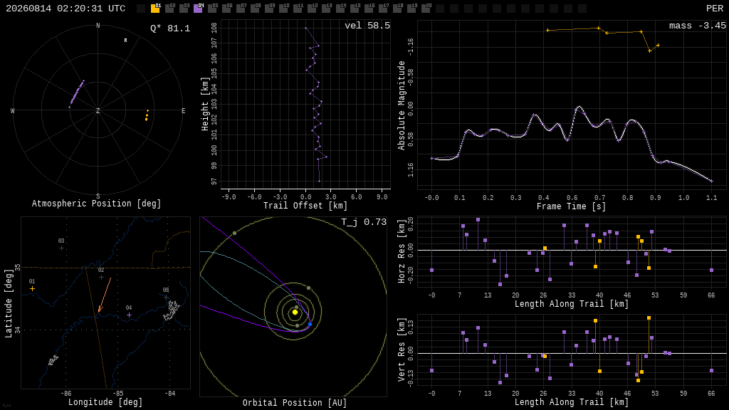The image size is (729, 410).
Task: Click the Height [km] axis label
Action: click(204, 104)
